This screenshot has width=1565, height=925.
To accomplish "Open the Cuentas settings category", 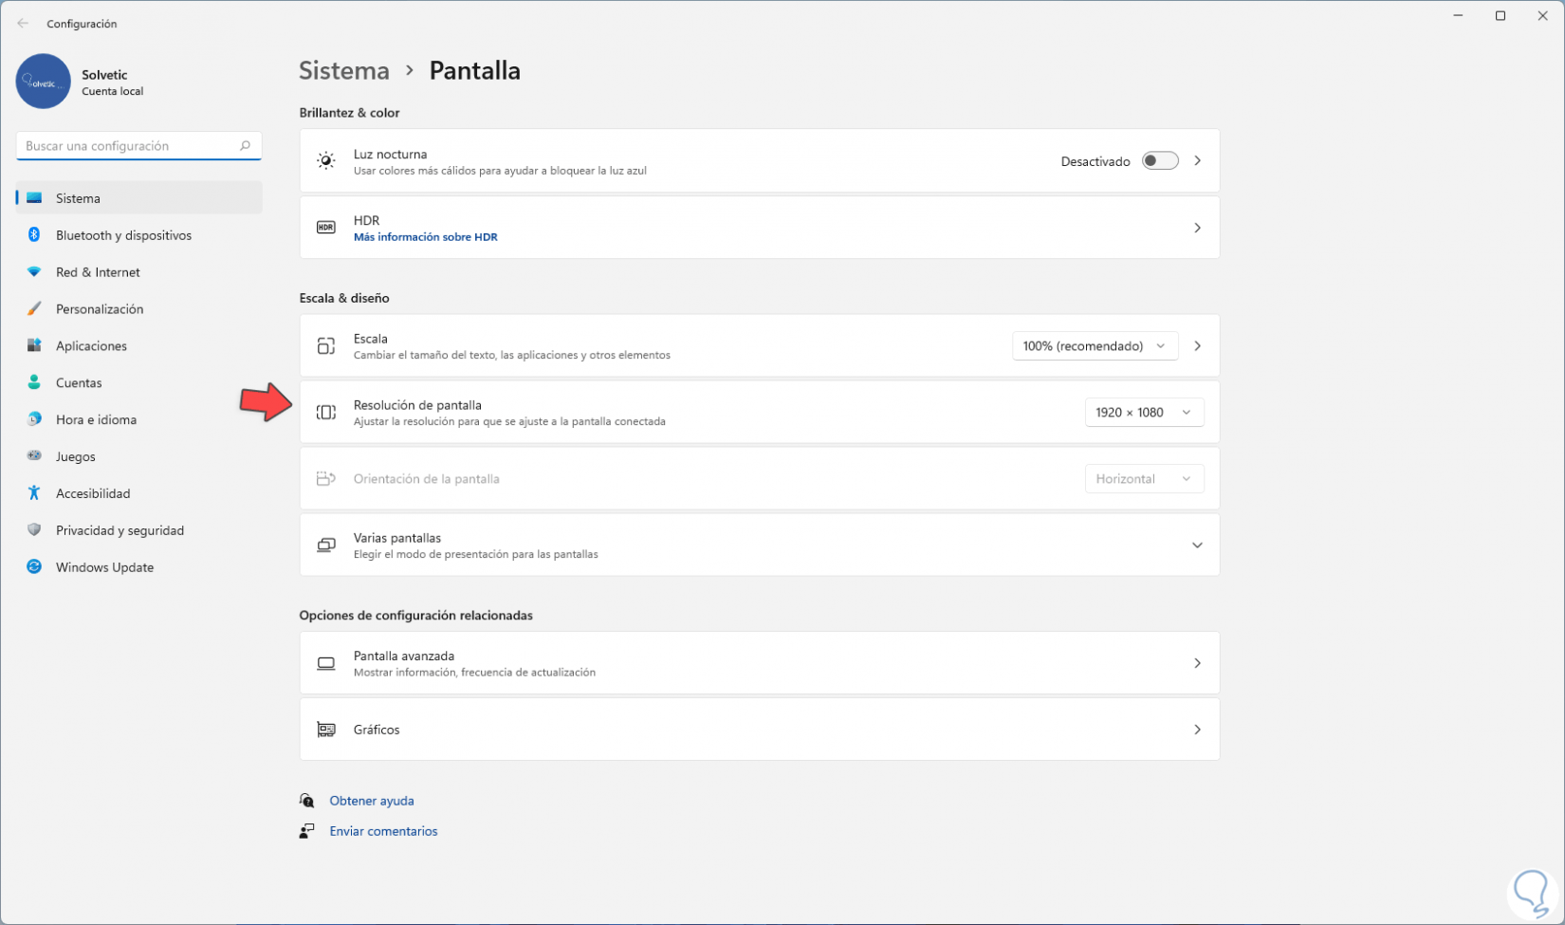I will point(79,383).
